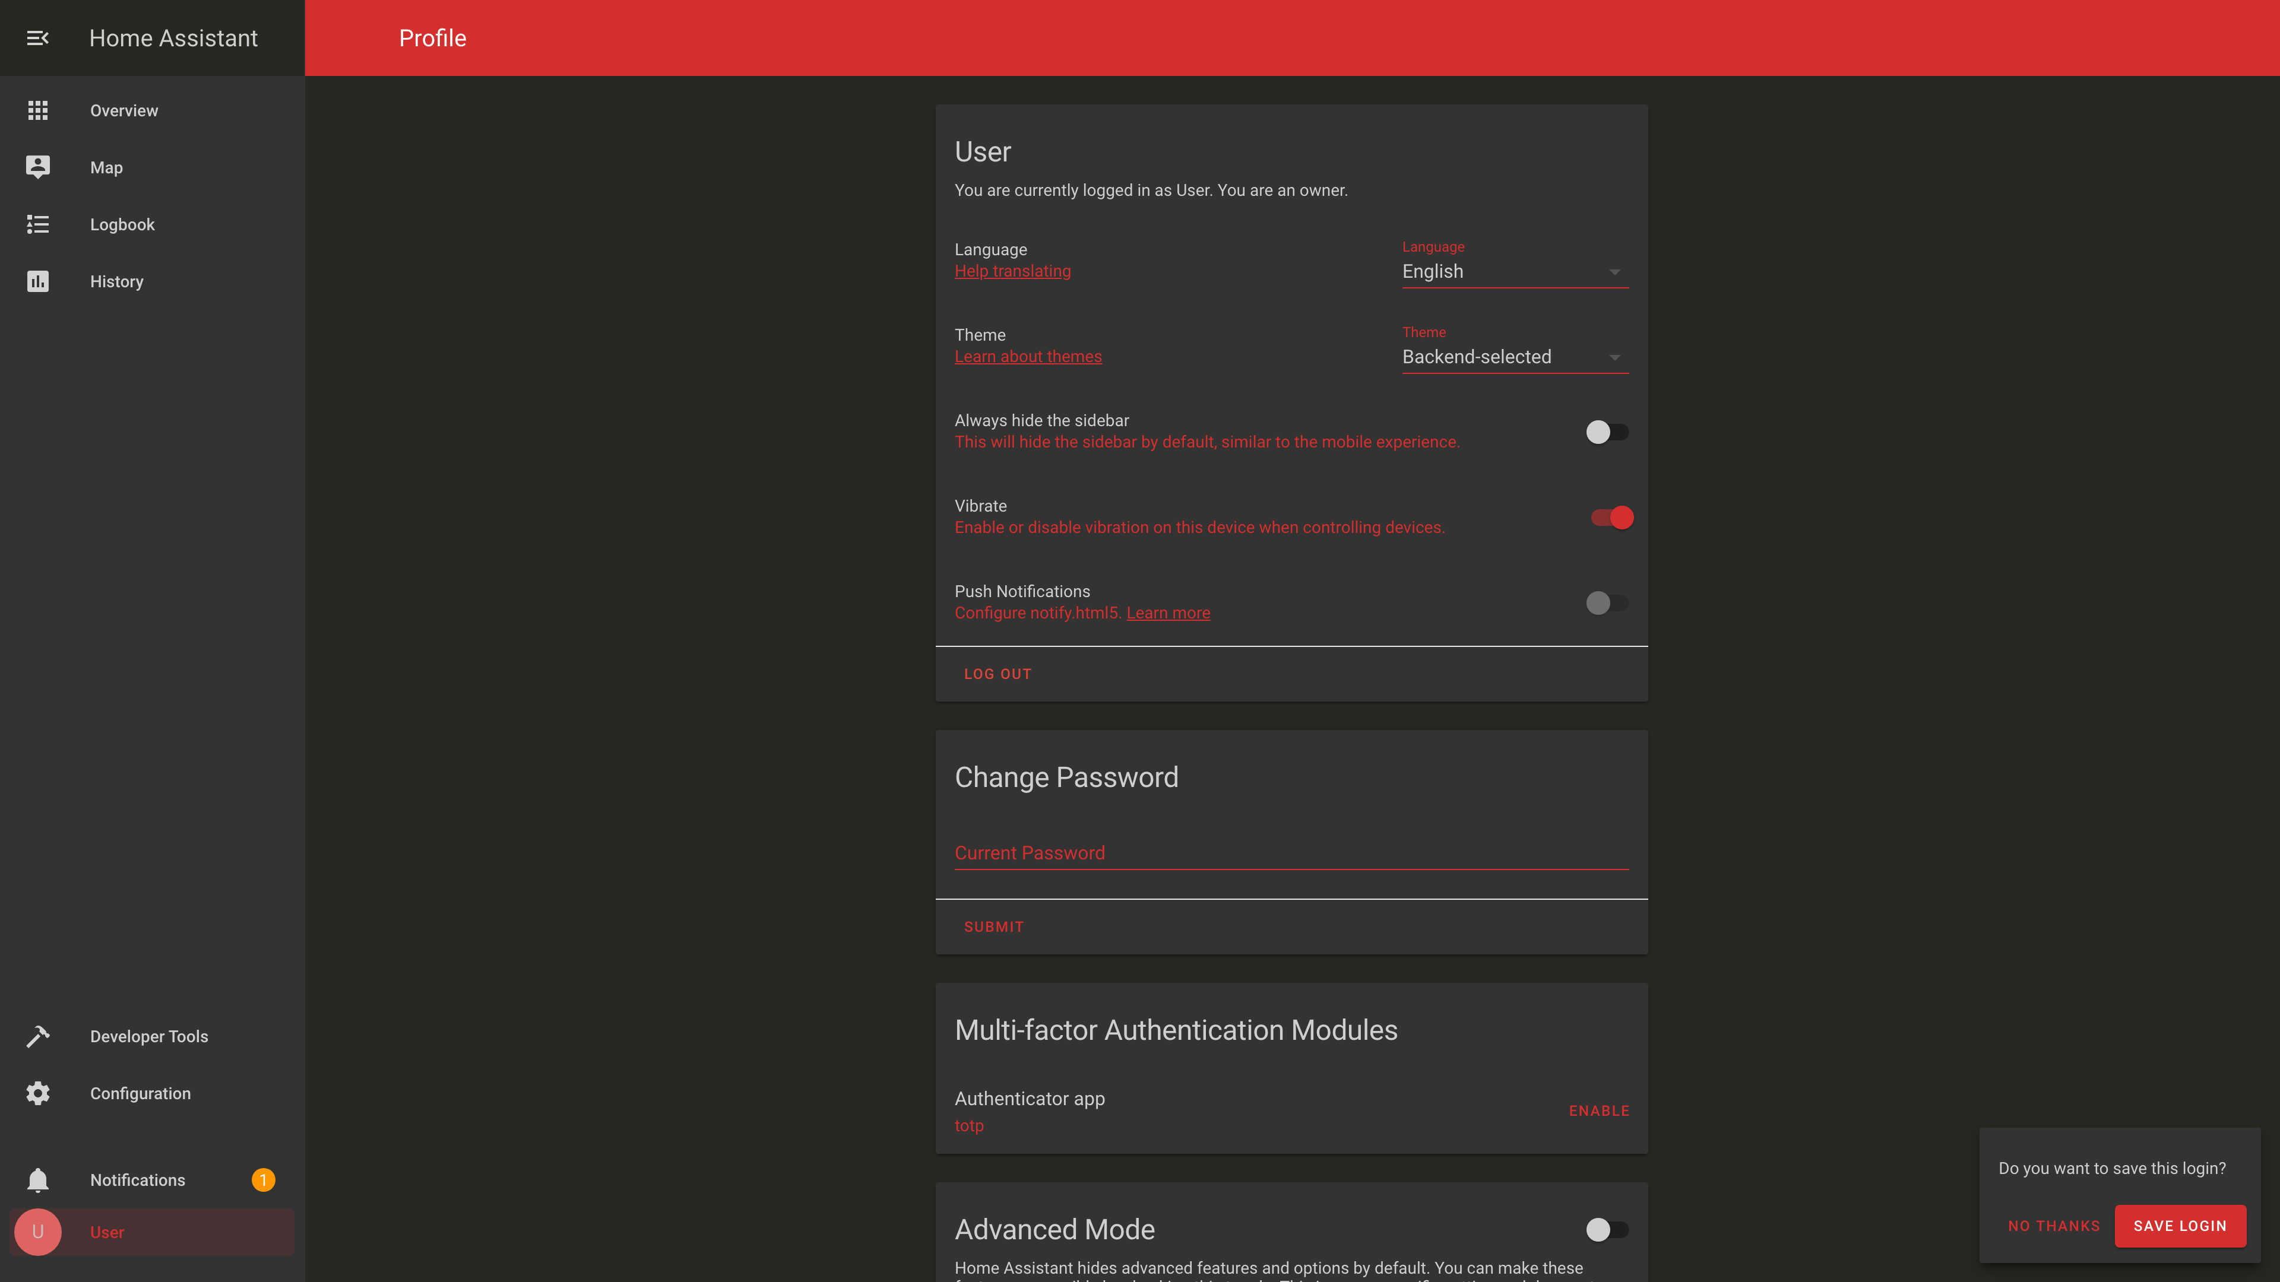Click the Logbook icon in sidebar

click(x=37, y=224)
